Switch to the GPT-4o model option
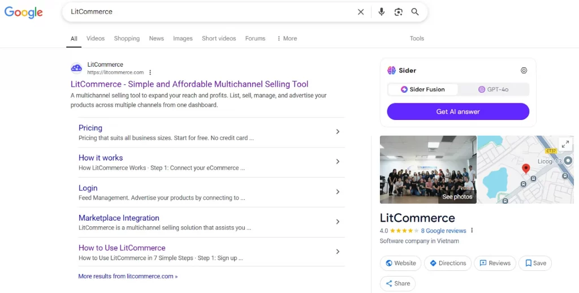The width and height of the screenshot is (579, 293). point(493,89)
